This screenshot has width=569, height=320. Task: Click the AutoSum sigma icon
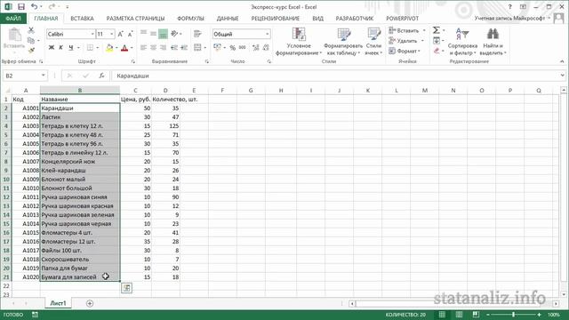[437, 30]
